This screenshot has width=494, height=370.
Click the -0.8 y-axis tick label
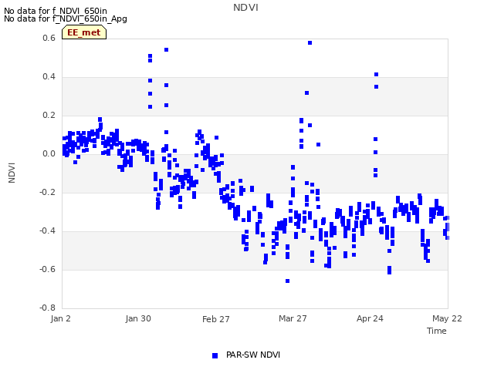[47, 308]
